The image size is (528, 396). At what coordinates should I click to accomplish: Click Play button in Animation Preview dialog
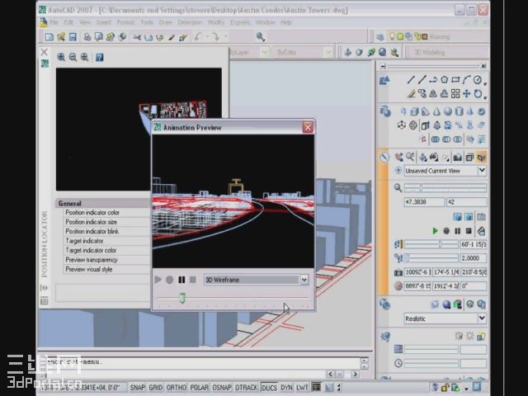click(x=158, y=280)
